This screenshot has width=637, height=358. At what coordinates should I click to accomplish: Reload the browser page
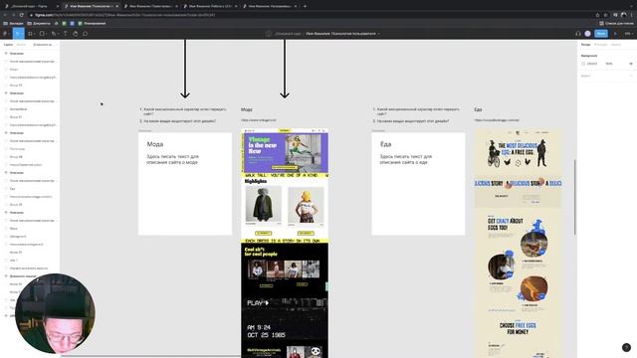click(22, 15)
